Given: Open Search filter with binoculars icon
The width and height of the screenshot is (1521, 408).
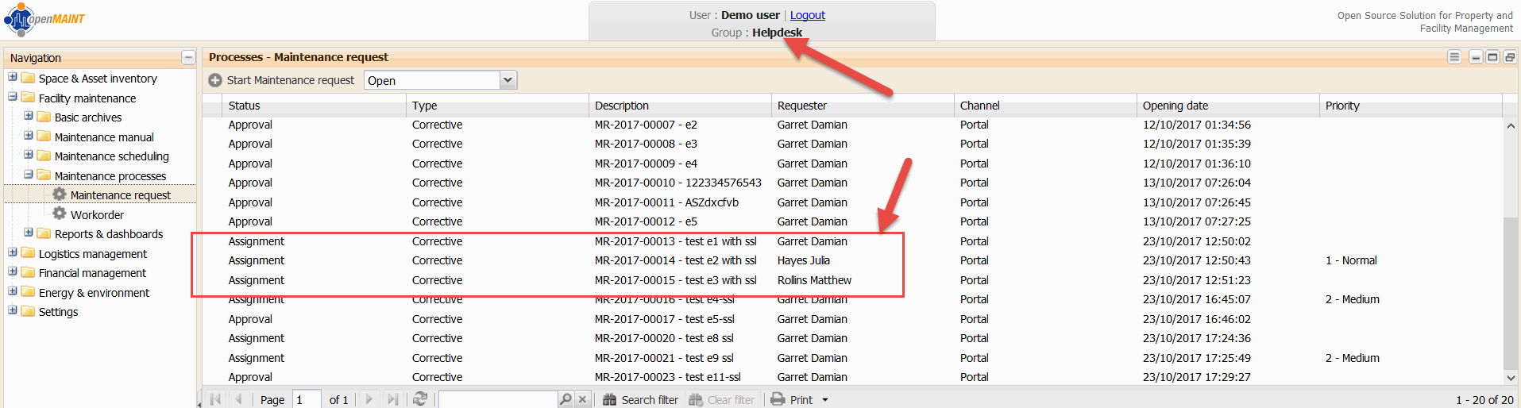Looking at the screenshot, I should coord(610,400).
